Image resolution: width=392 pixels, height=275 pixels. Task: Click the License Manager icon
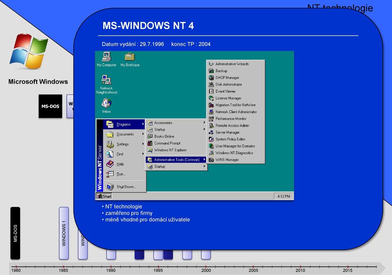coord(211,98)
